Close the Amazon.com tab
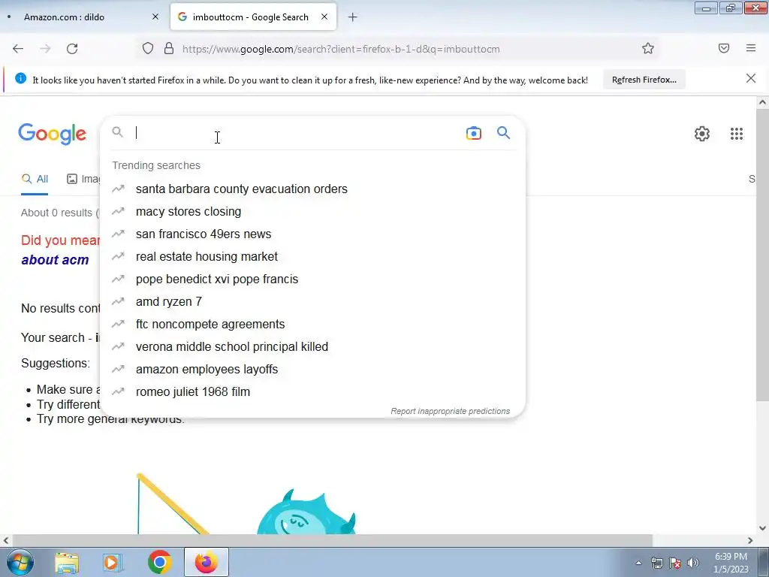 [155, 17]
